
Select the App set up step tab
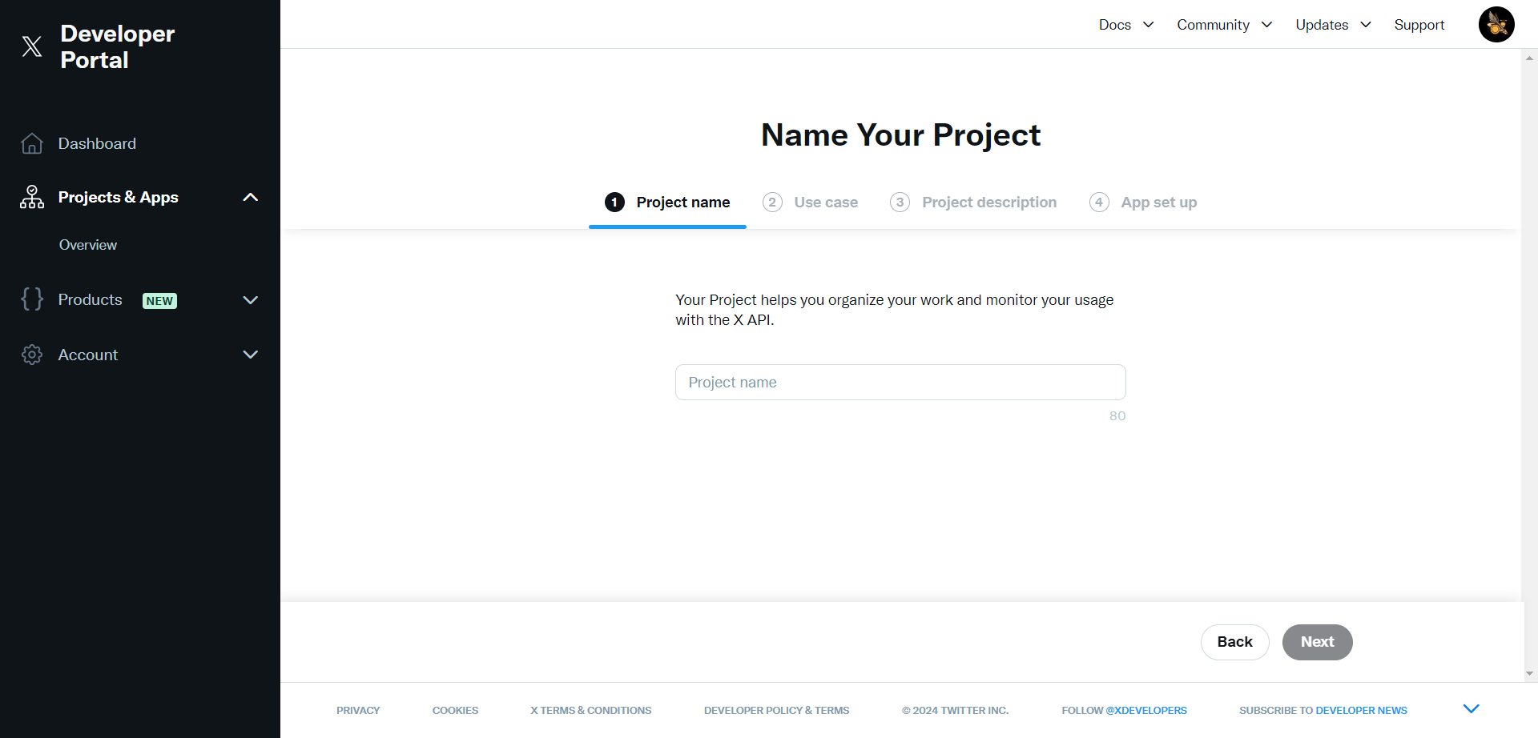1158,203
